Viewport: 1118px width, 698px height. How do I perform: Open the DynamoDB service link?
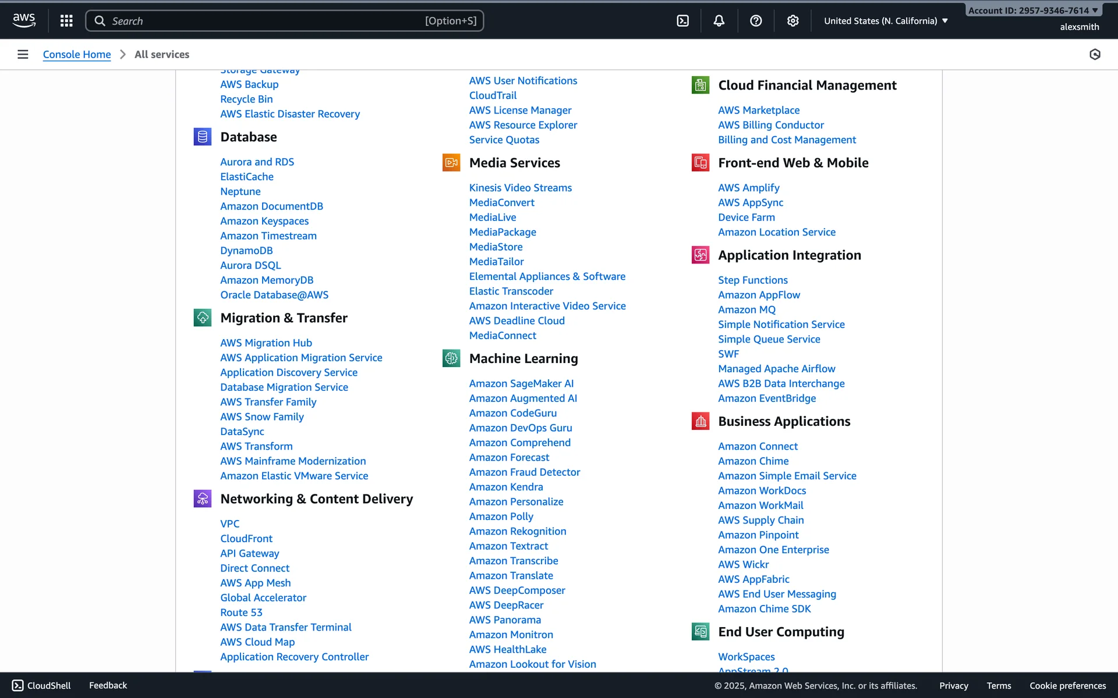click(246, 251)
